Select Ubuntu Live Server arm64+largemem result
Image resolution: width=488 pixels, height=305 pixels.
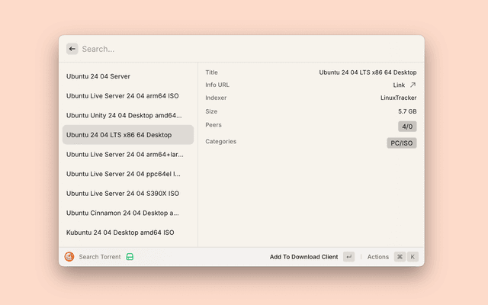127,154
